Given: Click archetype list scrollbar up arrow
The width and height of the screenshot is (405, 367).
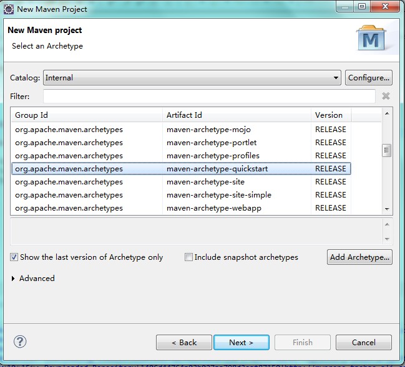Looking at the screenshot, I should click(387, 113).
